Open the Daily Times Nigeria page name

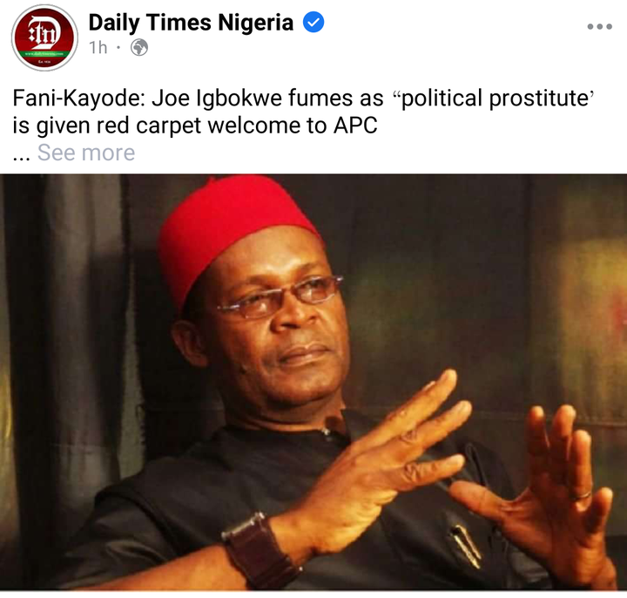pyautogui.click(x=191, y=23)
